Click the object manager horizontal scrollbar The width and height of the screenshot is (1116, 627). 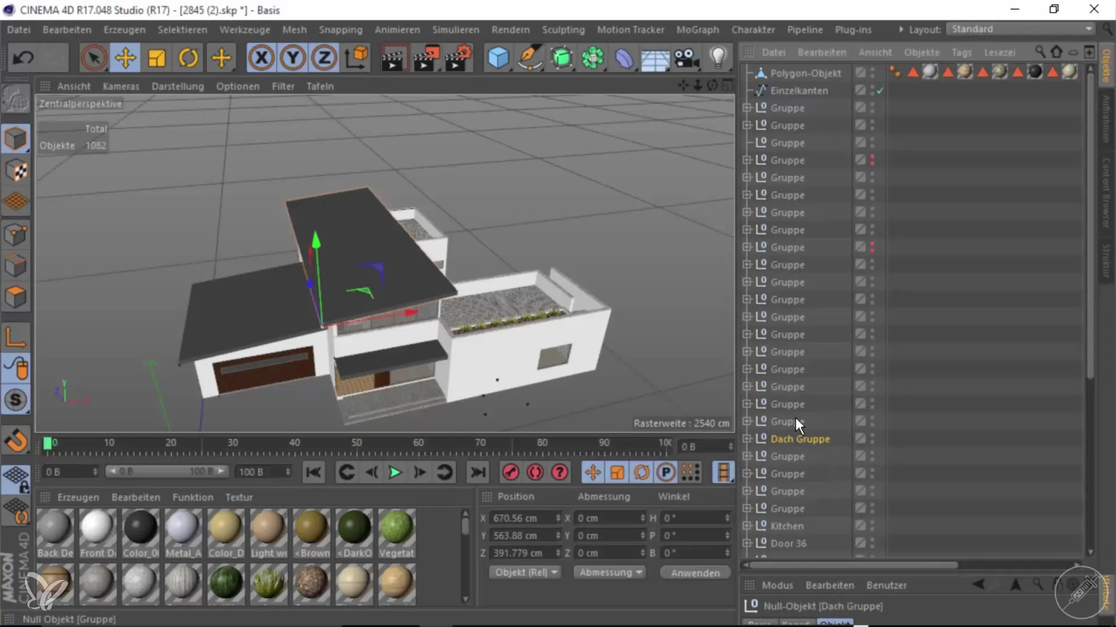854,564
